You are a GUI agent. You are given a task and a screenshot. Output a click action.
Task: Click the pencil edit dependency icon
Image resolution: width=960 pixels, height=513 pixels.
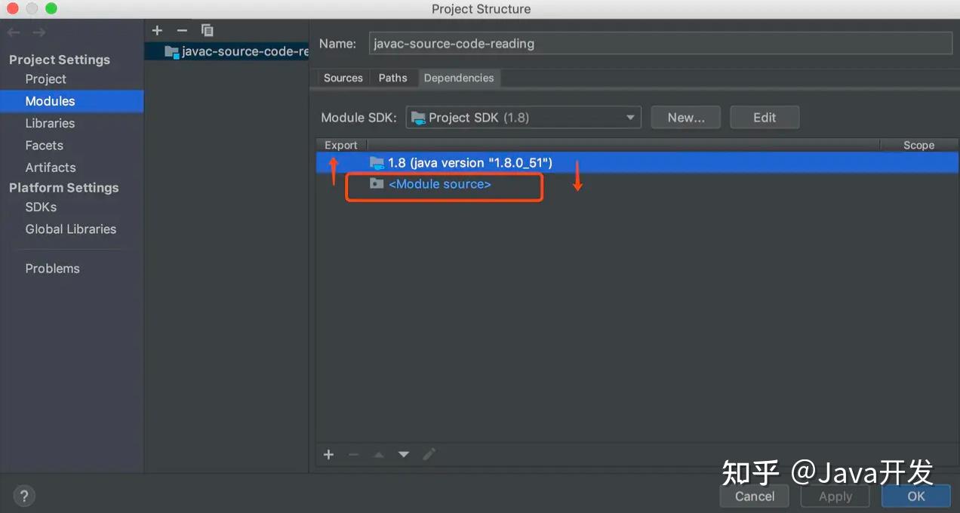[x=429, y=454]
